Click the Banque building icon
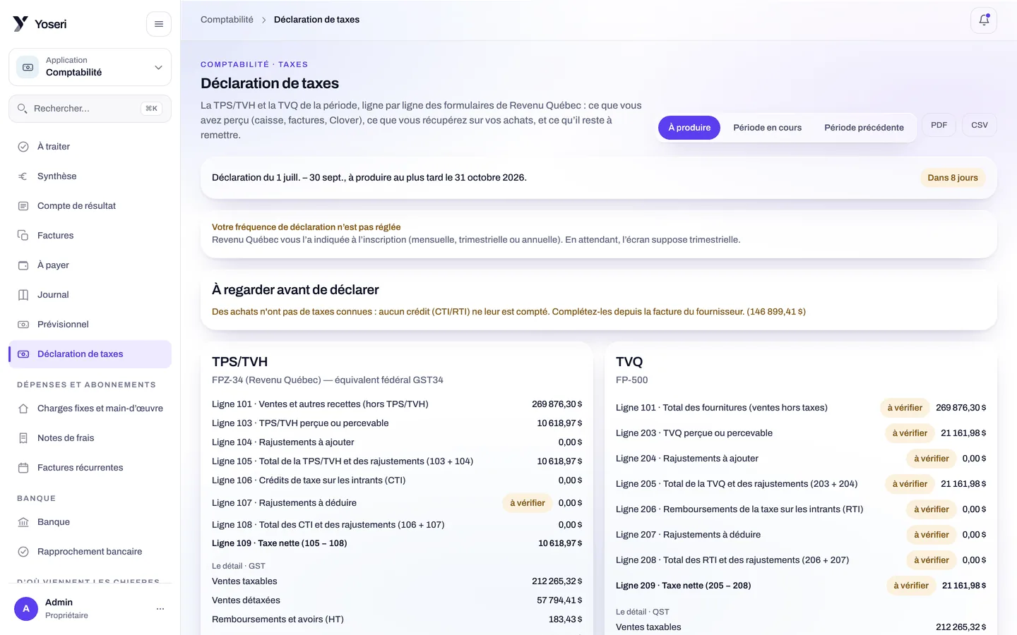 tap(23, 522)
